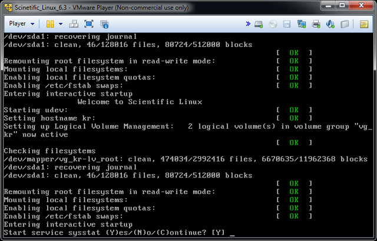Viewport: 377px width, 241px height.
Task: Click the sound card icon
Action: pos(330,24)
